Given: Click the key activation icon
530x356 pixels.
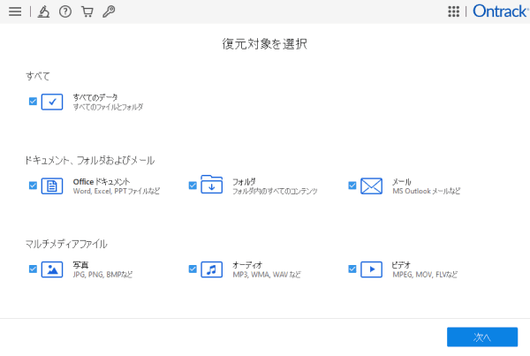Looking at the screenshot, I should click(109, 11).
